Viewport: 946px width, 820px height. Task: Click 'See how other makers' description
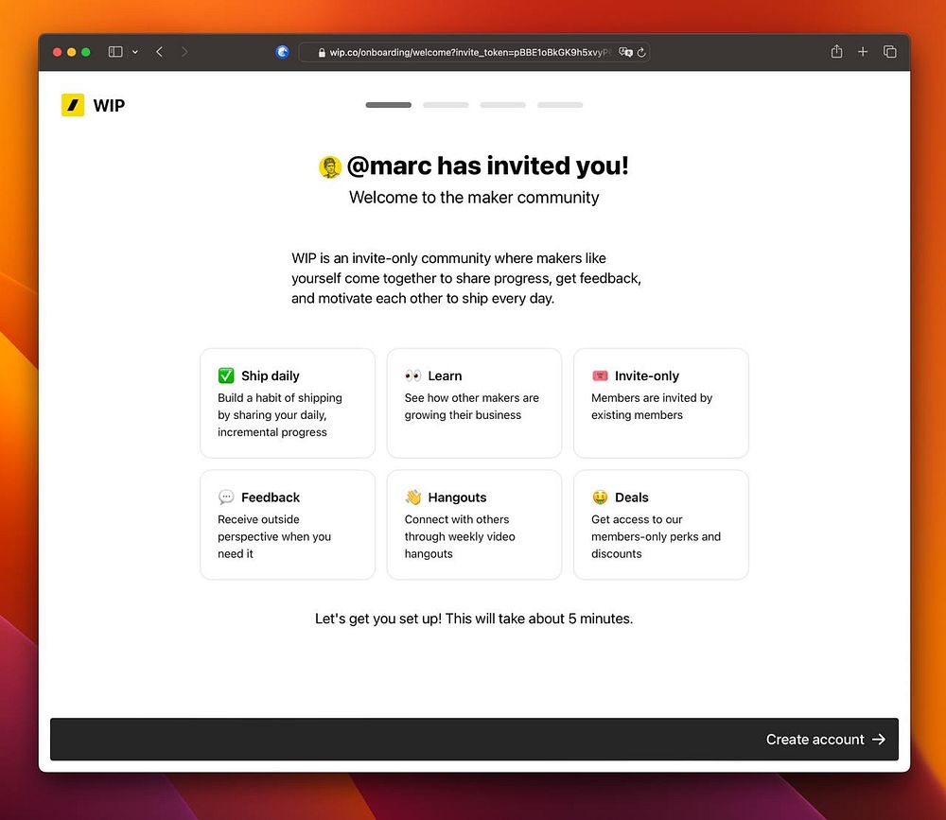tap(472, 406)
